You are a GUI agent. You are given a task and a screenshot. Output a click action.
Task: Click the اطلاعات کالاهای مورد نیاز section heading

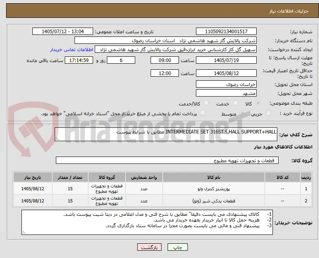283,147
